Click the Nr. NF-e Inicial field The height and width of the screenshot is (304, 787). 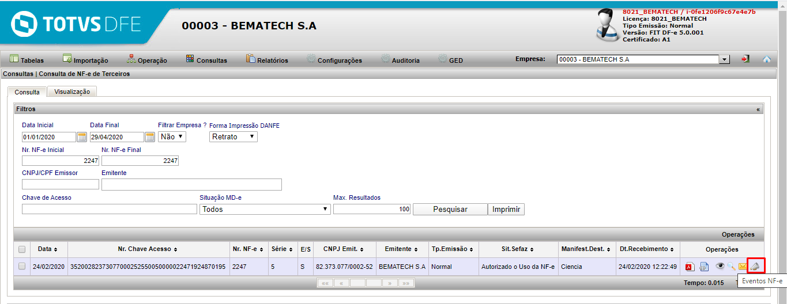[x=61, y=161]
